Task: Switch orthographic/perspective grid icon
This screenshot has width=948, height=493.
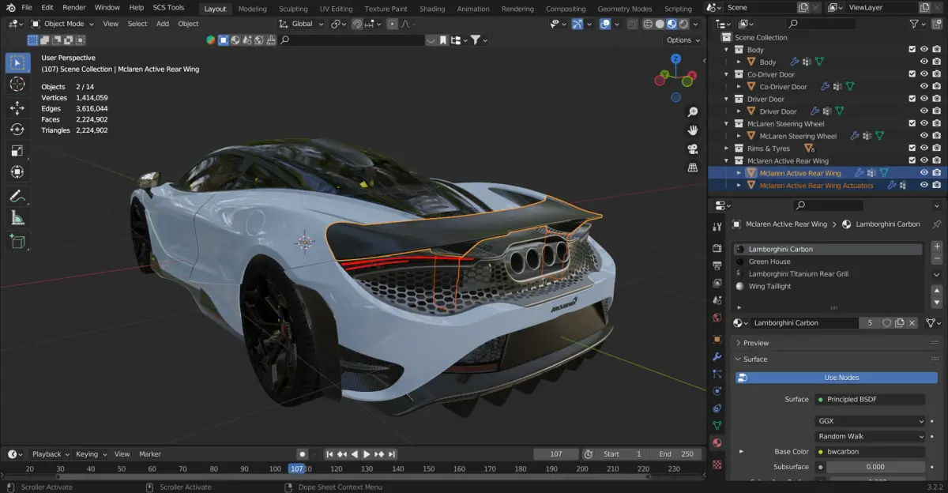Action: pos(693,167)
